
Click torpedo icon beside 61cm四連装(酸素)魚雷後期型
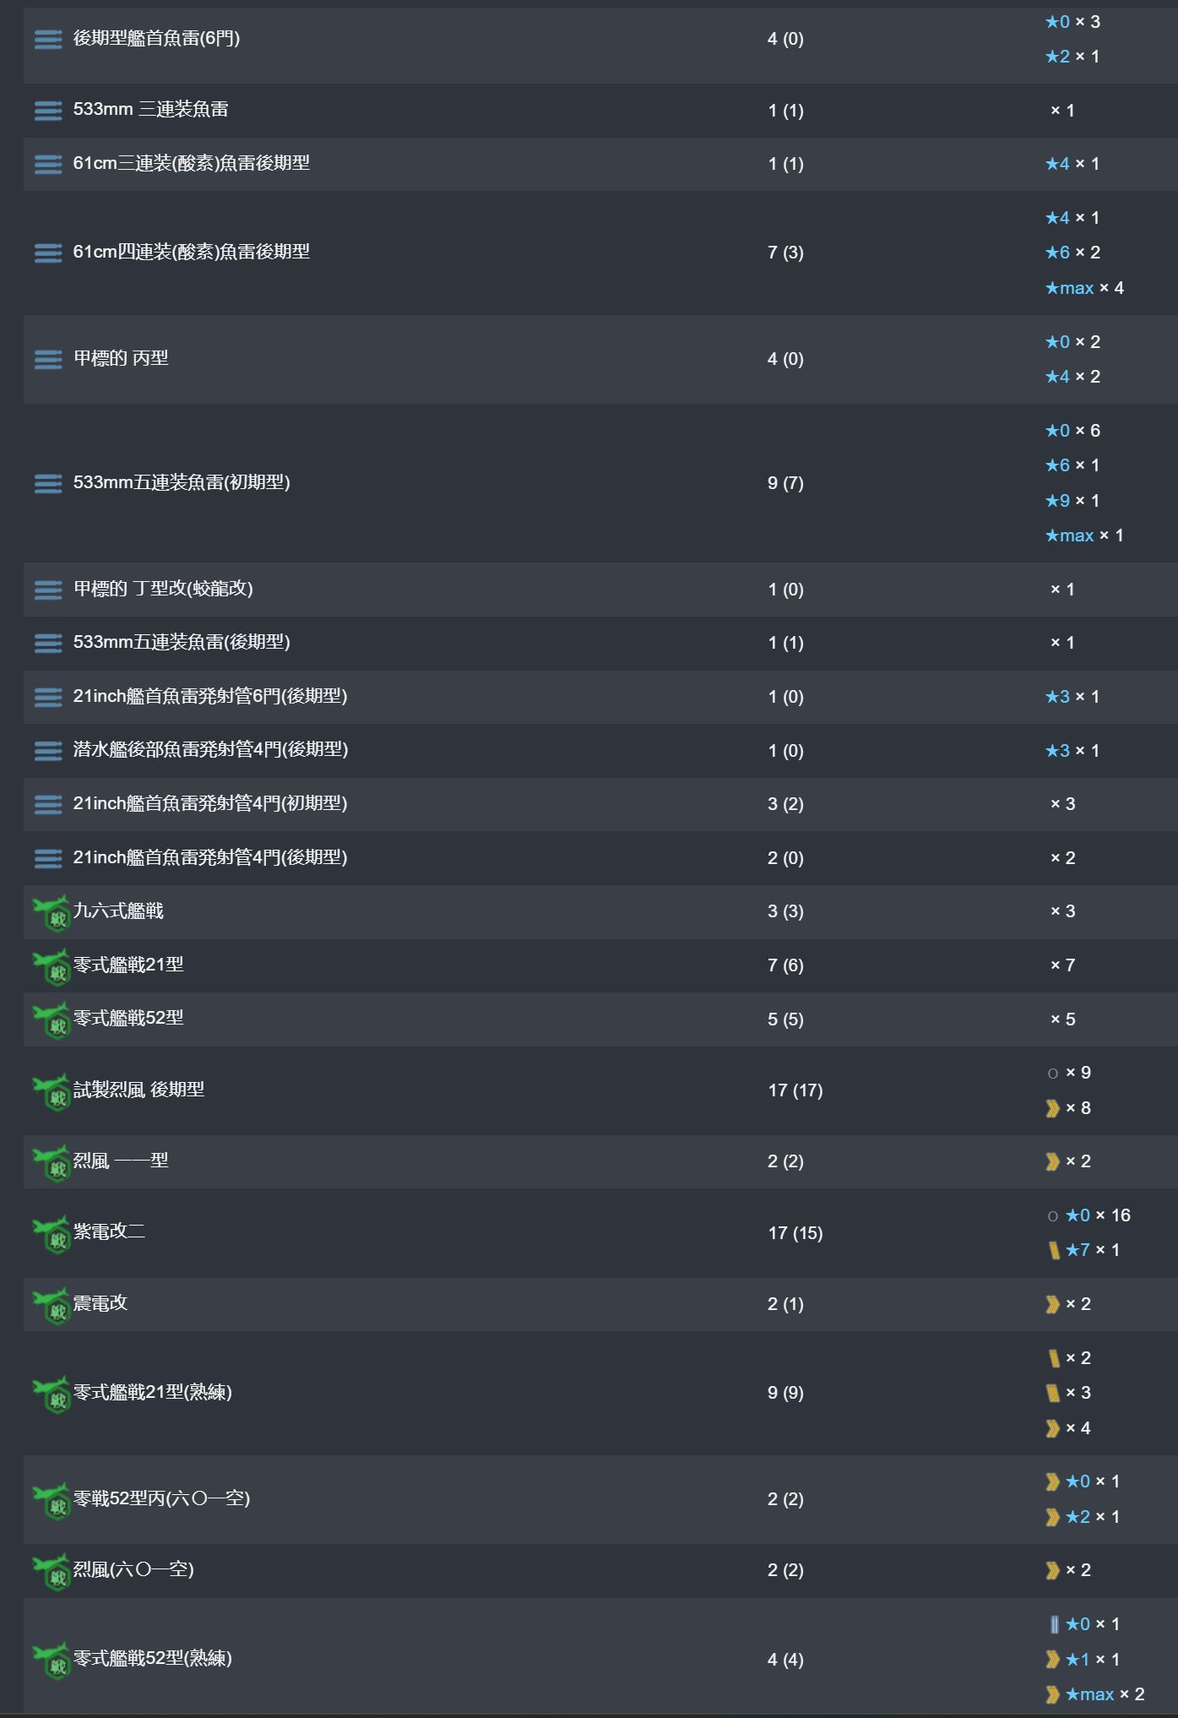pos(48,253)
